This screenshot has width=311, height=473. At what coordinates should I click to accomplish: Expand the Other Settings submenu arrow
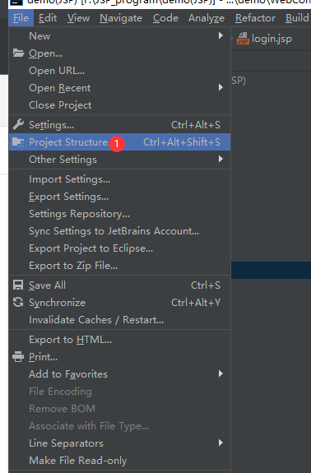pos(220,159)
